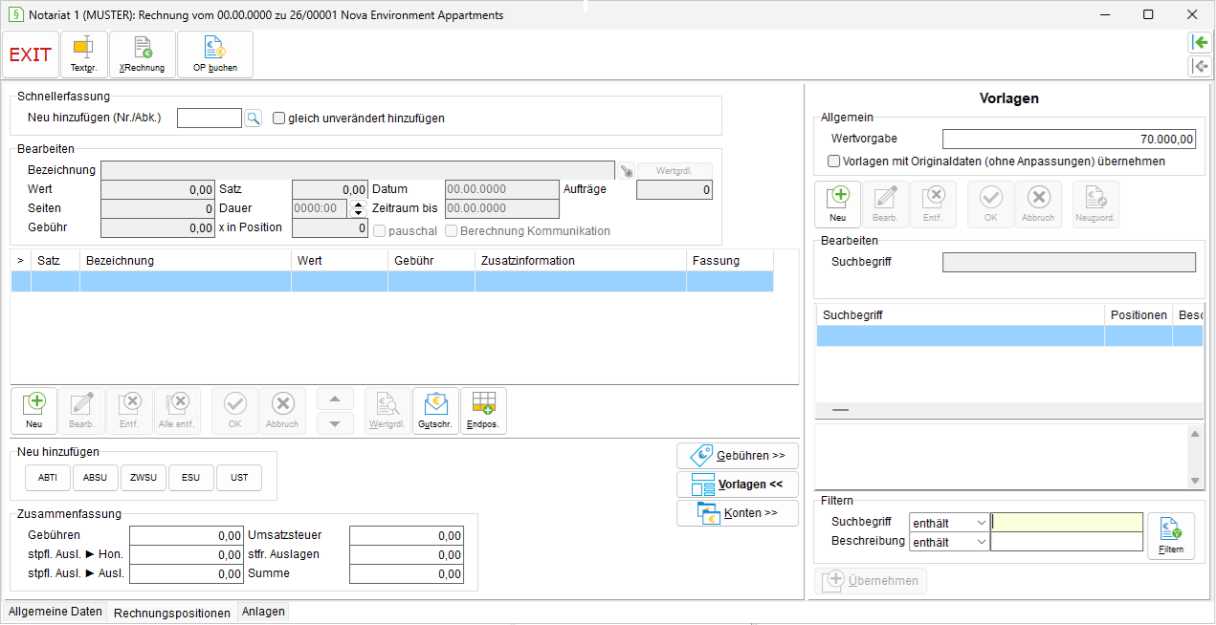
Task: Open the Konten >> panel
Action: pyautogui.click(x=738, y=513)
